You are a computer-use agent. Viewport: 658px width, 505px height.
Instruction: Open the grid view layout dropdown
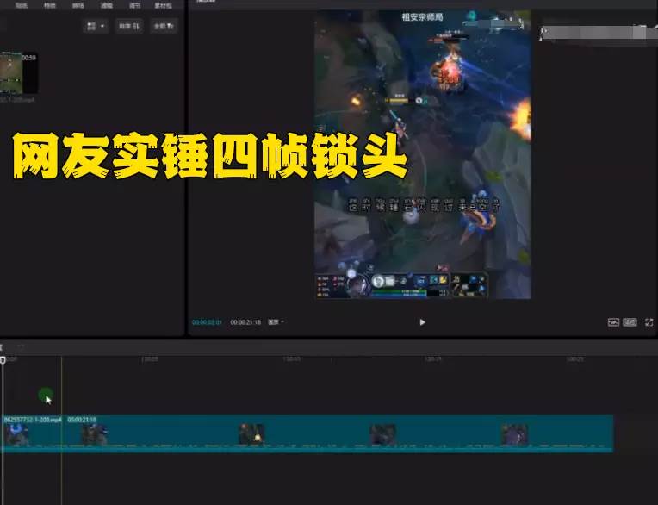point(96,26)
